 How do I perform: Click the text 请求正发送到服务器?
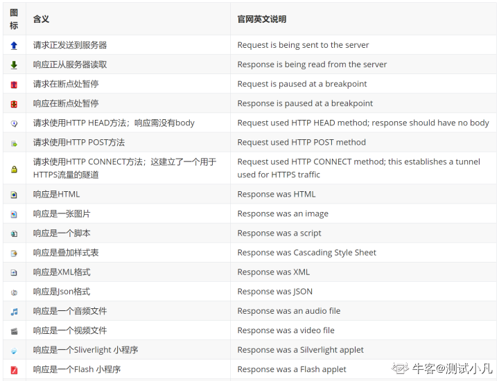[x=70, y=45]
